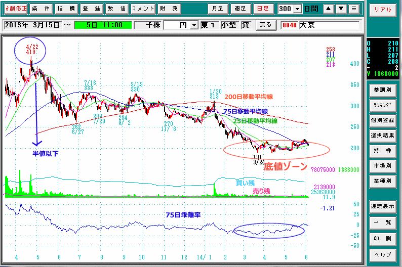This screenshot has height=267, width=402.
Task: Open 選択結果 selection results
Action: 383,135
